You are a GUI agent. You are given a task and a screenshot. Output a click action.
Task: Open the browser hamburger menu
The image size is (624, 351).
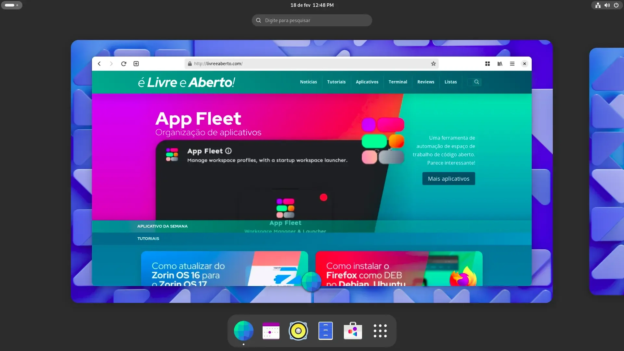[512, 64]
